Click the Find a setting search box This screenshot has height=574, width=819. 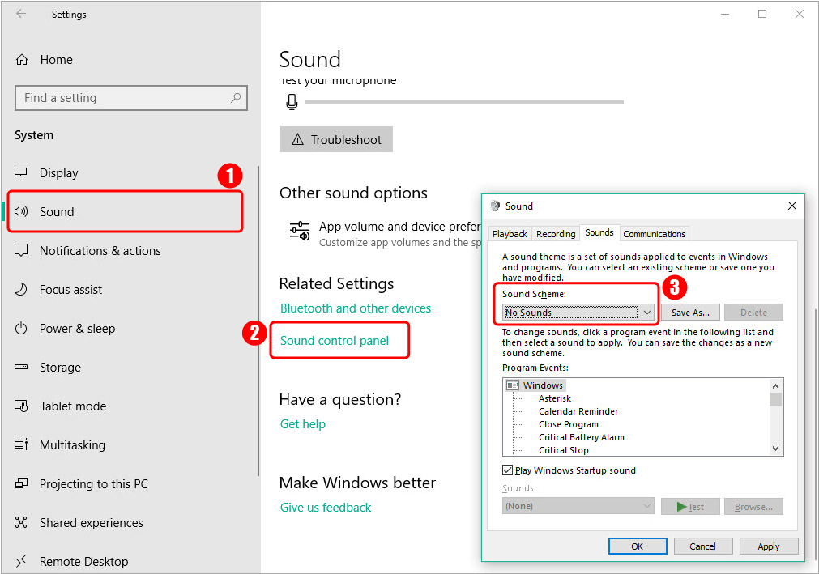pyautogui.click(x=131, y=98)
